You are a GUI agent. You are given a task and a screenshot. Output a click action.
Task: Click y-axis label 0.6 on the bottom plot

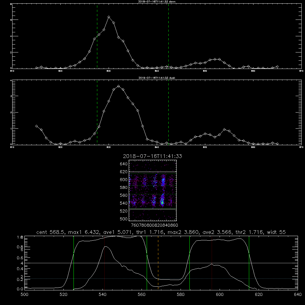point(20,258)
